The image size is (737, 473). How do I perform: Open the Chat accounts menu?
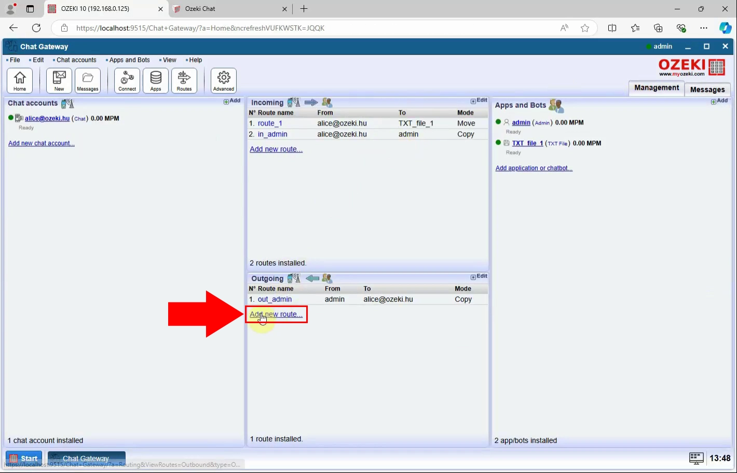coord(76,60)
